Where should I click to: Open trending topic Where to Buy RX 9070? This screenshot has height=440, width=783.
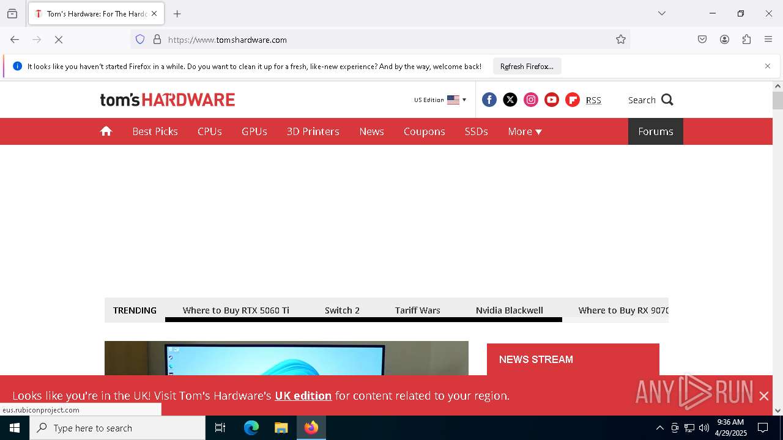click(x=623, y=310)
